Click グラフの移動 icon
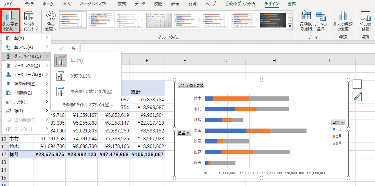The height and width of the screenshot is (186, 375). point(365,21)
